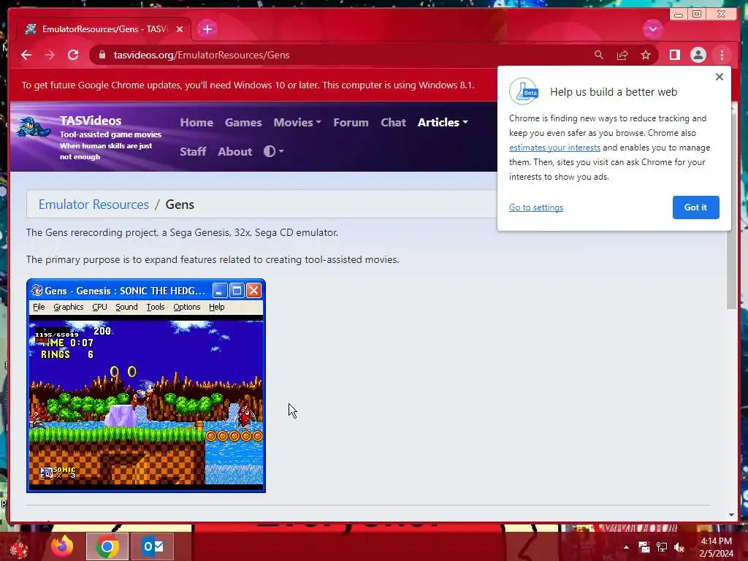Go to Home in site navigation
Viewport: 748px width, 561px height.
(x=196, y=123)
